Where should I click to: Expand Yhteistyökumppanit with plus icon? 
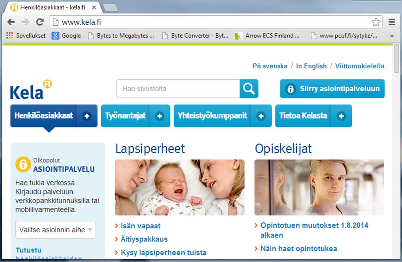[261, 116]
